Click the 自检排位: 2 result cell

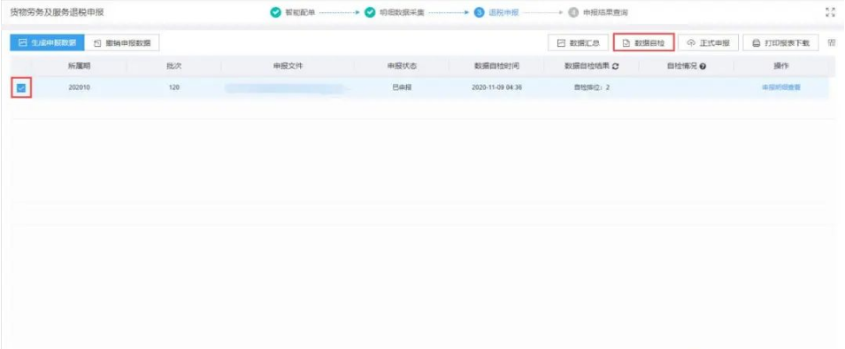[x=591, y=87]
